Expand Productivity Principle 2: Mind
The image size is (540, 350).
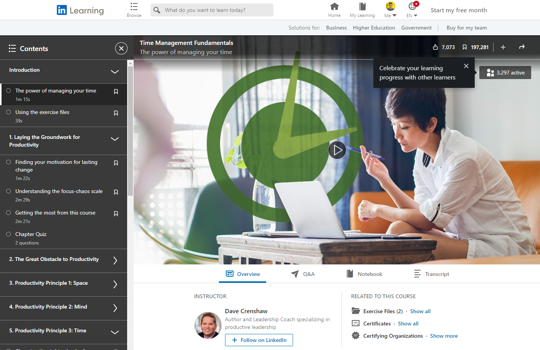coord(115,308)
